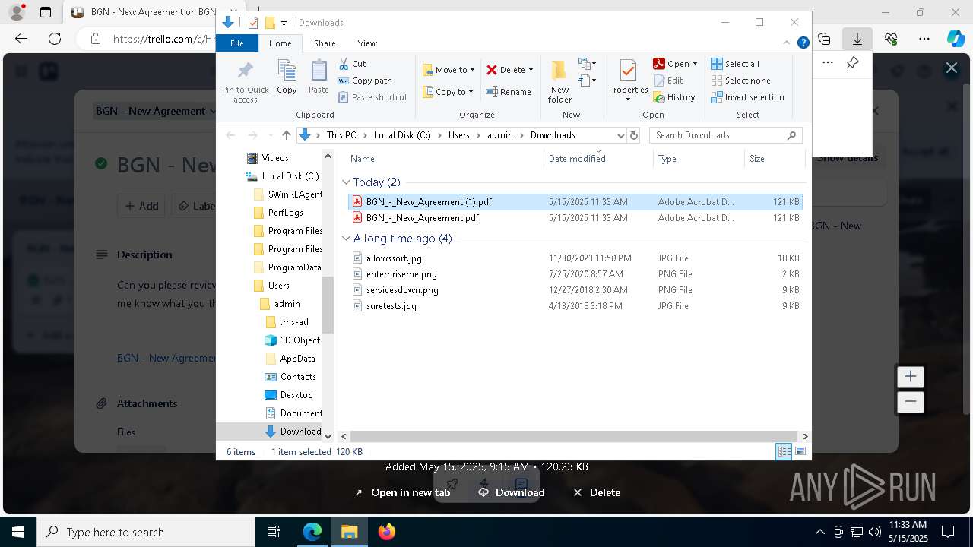Click Users in address breadcrumb
The height and width of the screenshot is (547, 973).
click(459, 135)
